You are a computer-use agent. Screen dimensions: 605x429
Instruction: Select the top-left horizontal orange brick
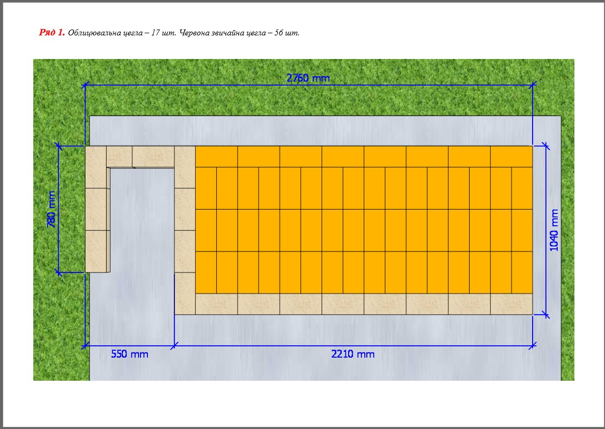216,157
